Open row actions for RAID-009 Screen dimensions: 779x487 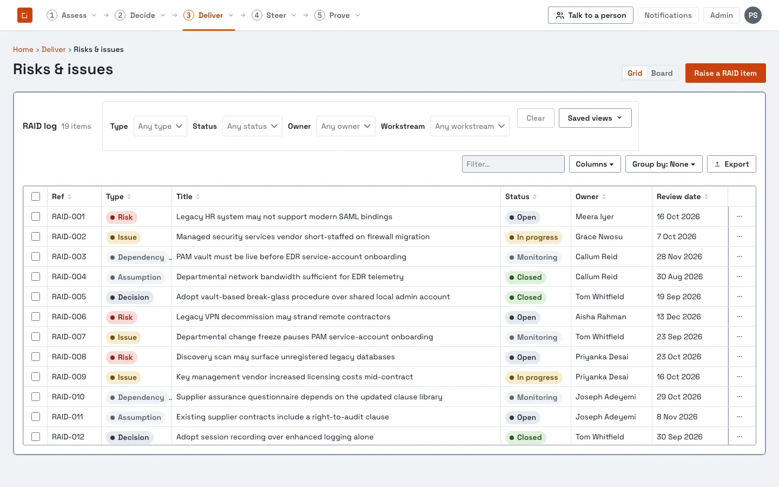click(740, 377)
